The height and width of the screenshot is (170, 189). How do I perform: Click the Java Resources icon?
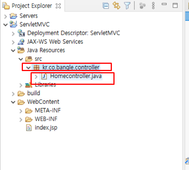click(x=21, y=50)
